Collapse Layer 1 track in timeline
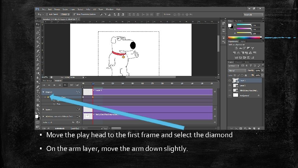The height and width of the screenshot is (168, 298). click(x=43, y=92)
